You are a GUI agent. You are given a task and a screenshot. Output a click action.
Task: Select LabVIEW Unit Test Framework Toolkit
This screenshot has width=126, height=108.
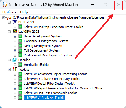pos(50,93)
